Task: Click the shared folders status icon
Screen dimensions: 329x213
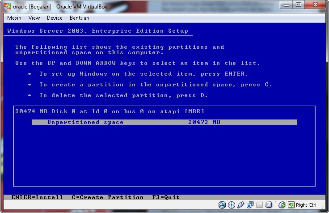Action: pyautogui.click(x=259, y=205)
